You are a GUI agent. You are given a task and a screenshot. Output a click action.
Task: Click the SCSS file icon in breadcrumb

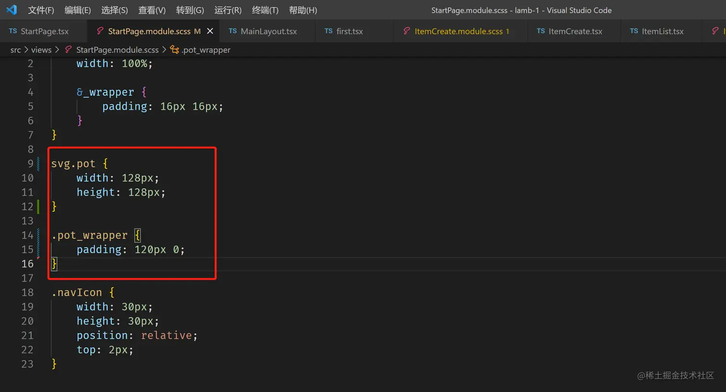tap(69, 50)
